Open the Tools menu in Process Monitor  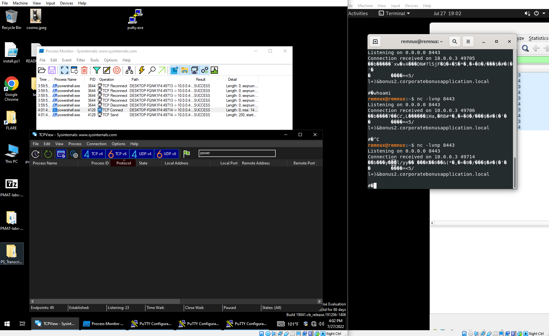click(94, 60)
